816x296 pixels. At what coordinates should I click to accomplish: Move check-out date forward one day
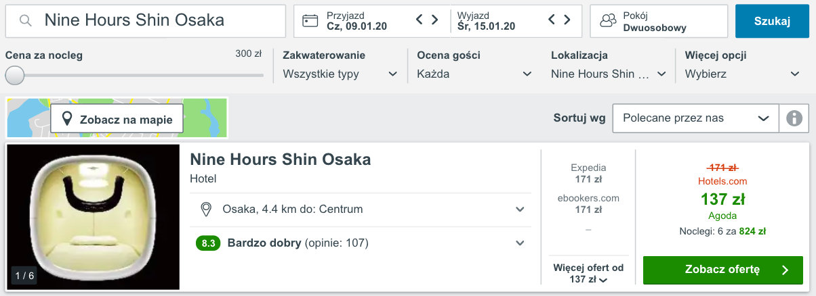(568, 20)
